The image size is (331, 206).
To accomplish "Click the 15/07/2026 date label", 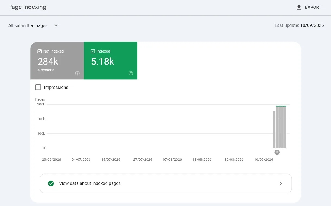I will tap(111, 160).
